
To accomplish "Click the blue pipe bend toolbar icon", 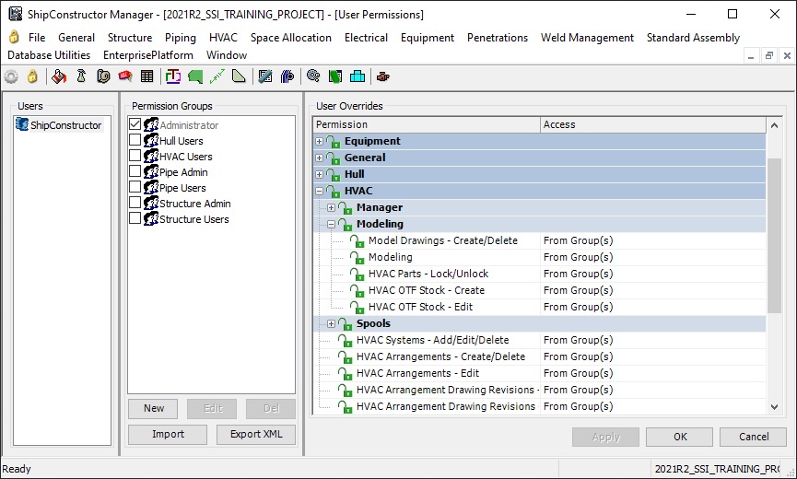I will 287,76.
